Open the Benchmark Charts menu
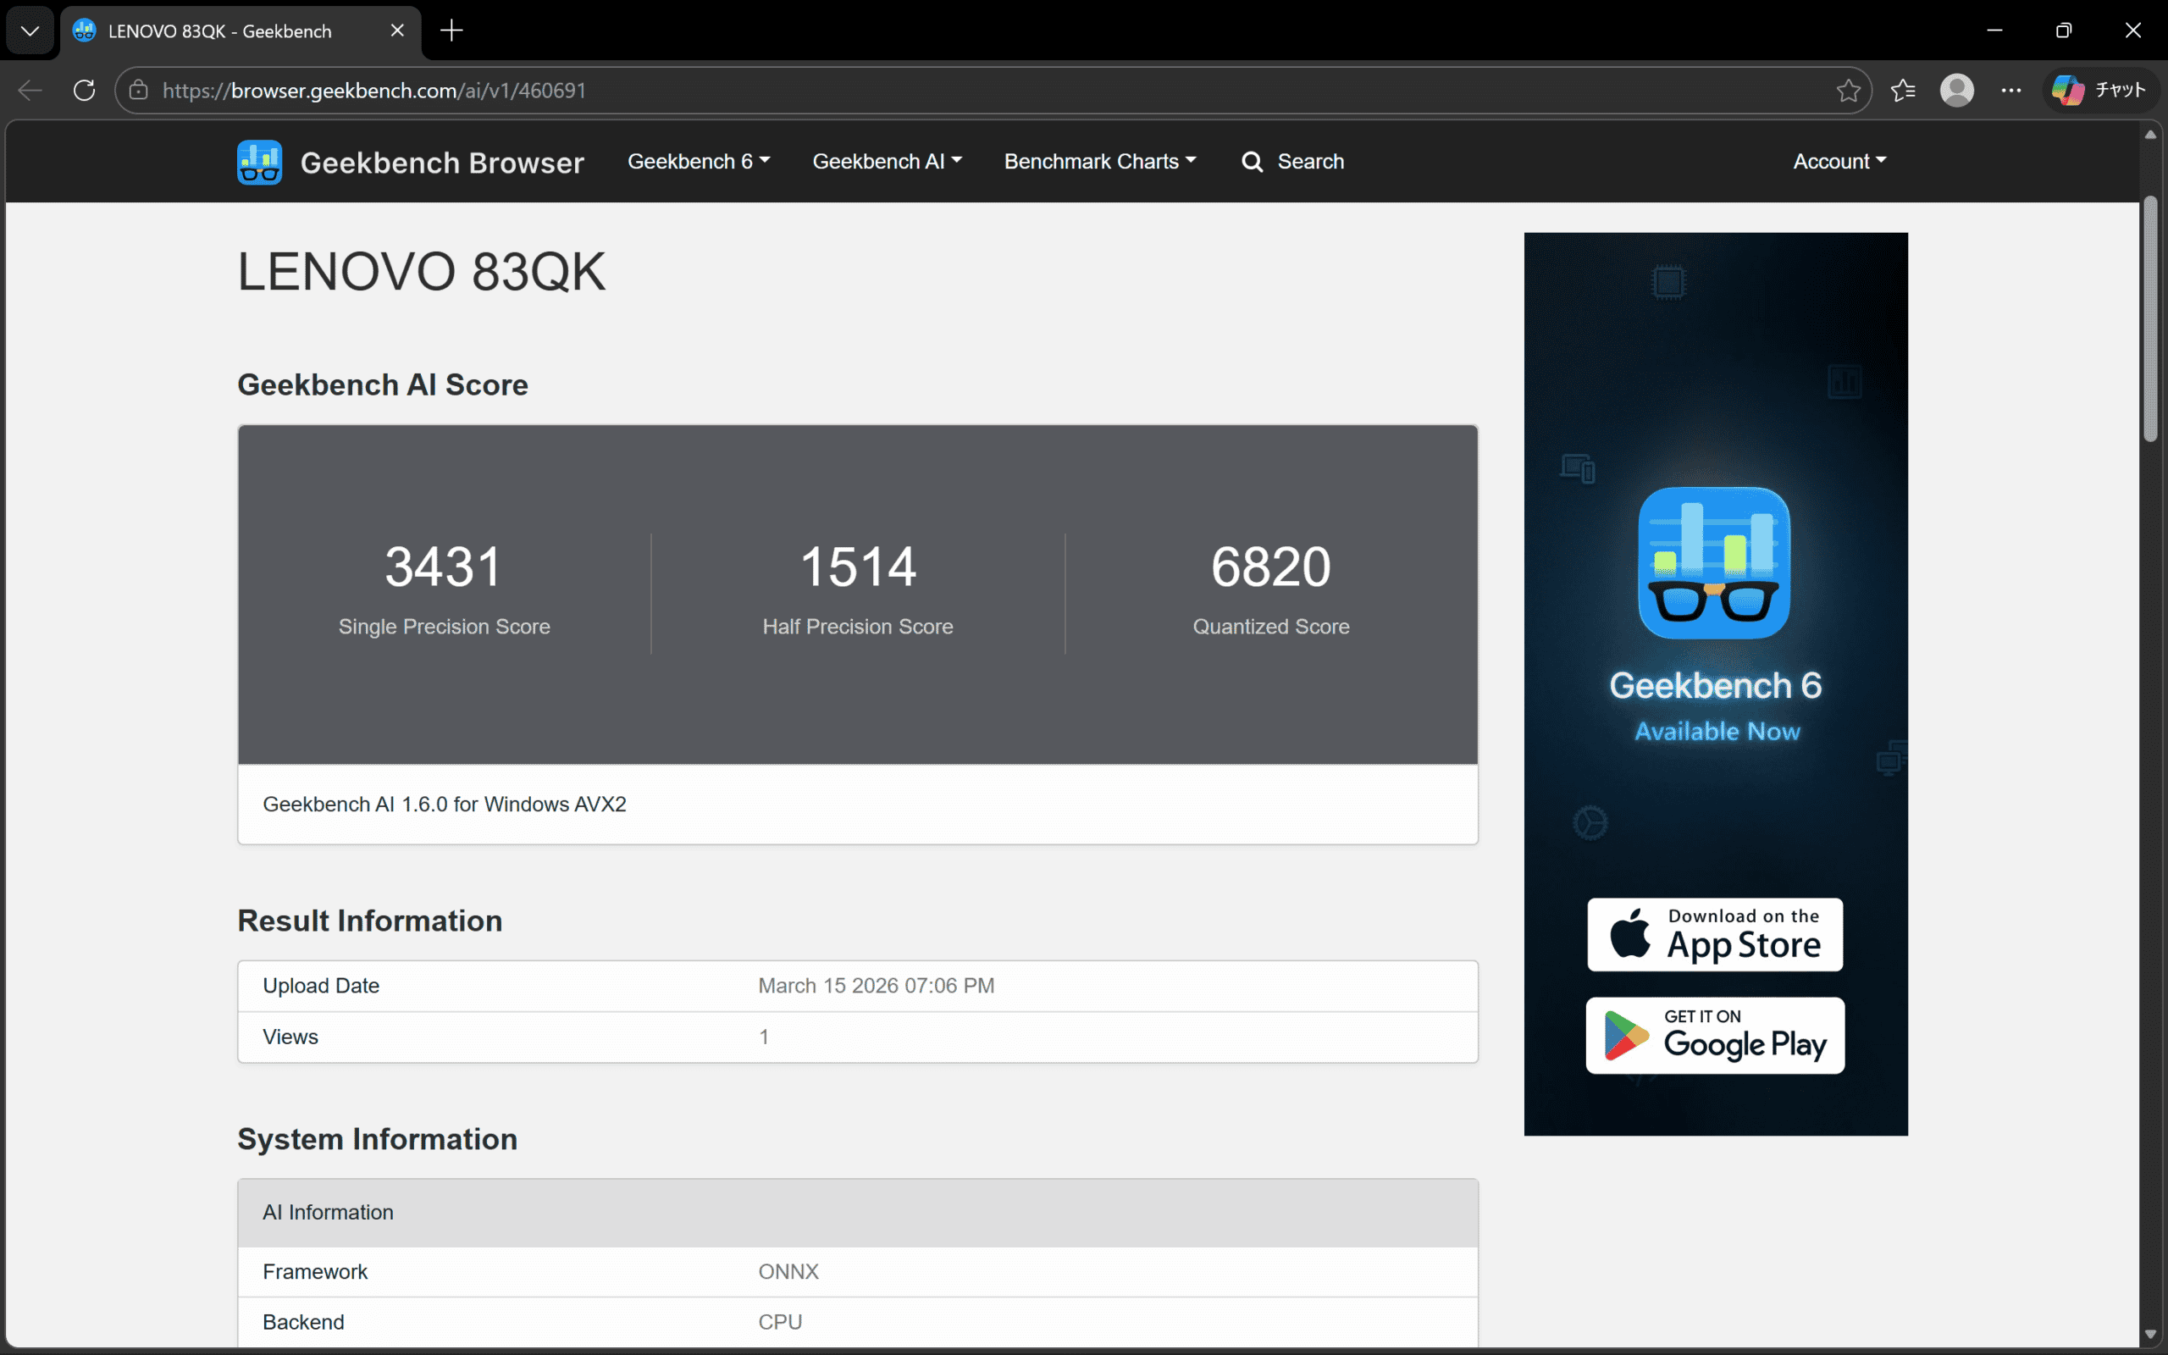 pyautogui.click(x=1099, y=161)
